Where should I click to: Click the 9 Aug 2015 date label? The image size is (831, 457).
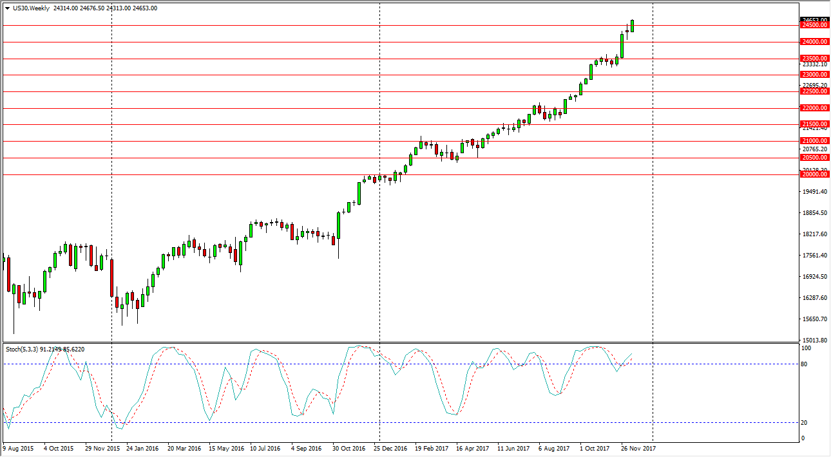pyautogui.click(x=19, y=448)
